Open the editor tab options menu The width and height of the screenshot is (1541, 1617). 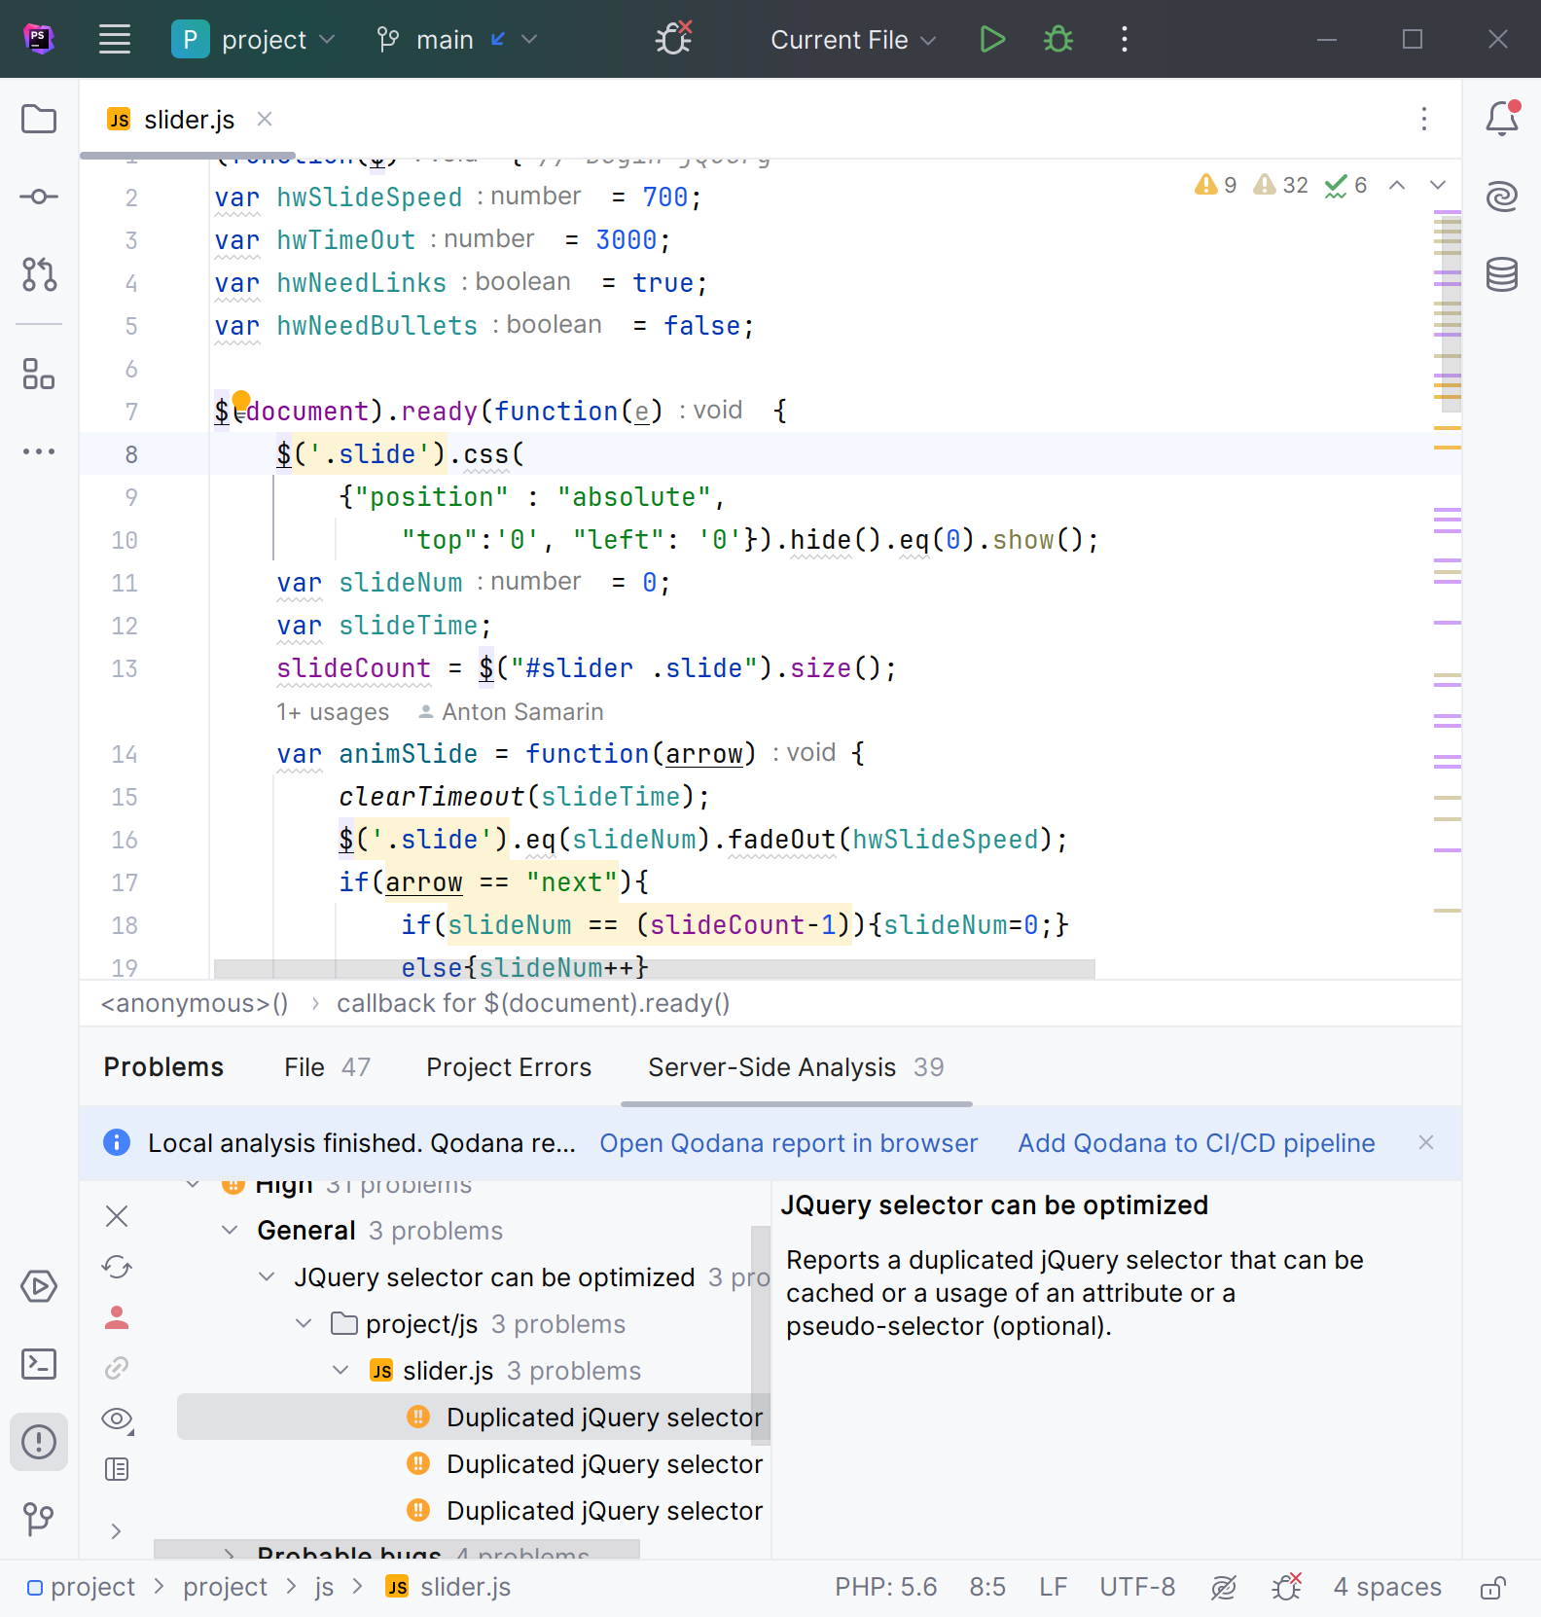pyautogui.click(x=1424, y=119)
